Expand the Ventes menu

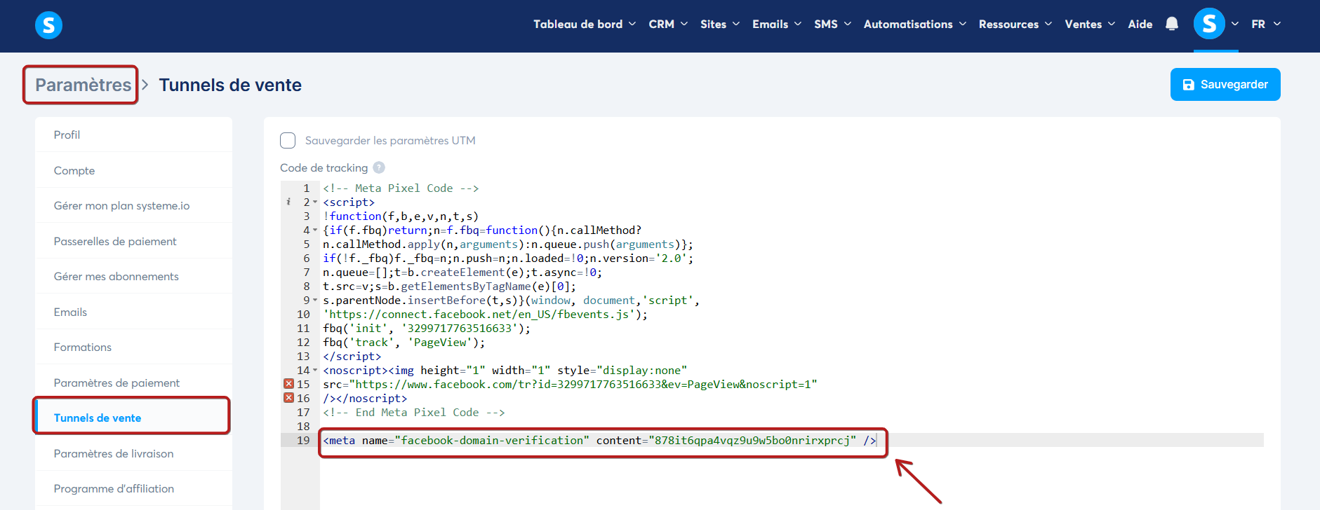click(1090, 24)
